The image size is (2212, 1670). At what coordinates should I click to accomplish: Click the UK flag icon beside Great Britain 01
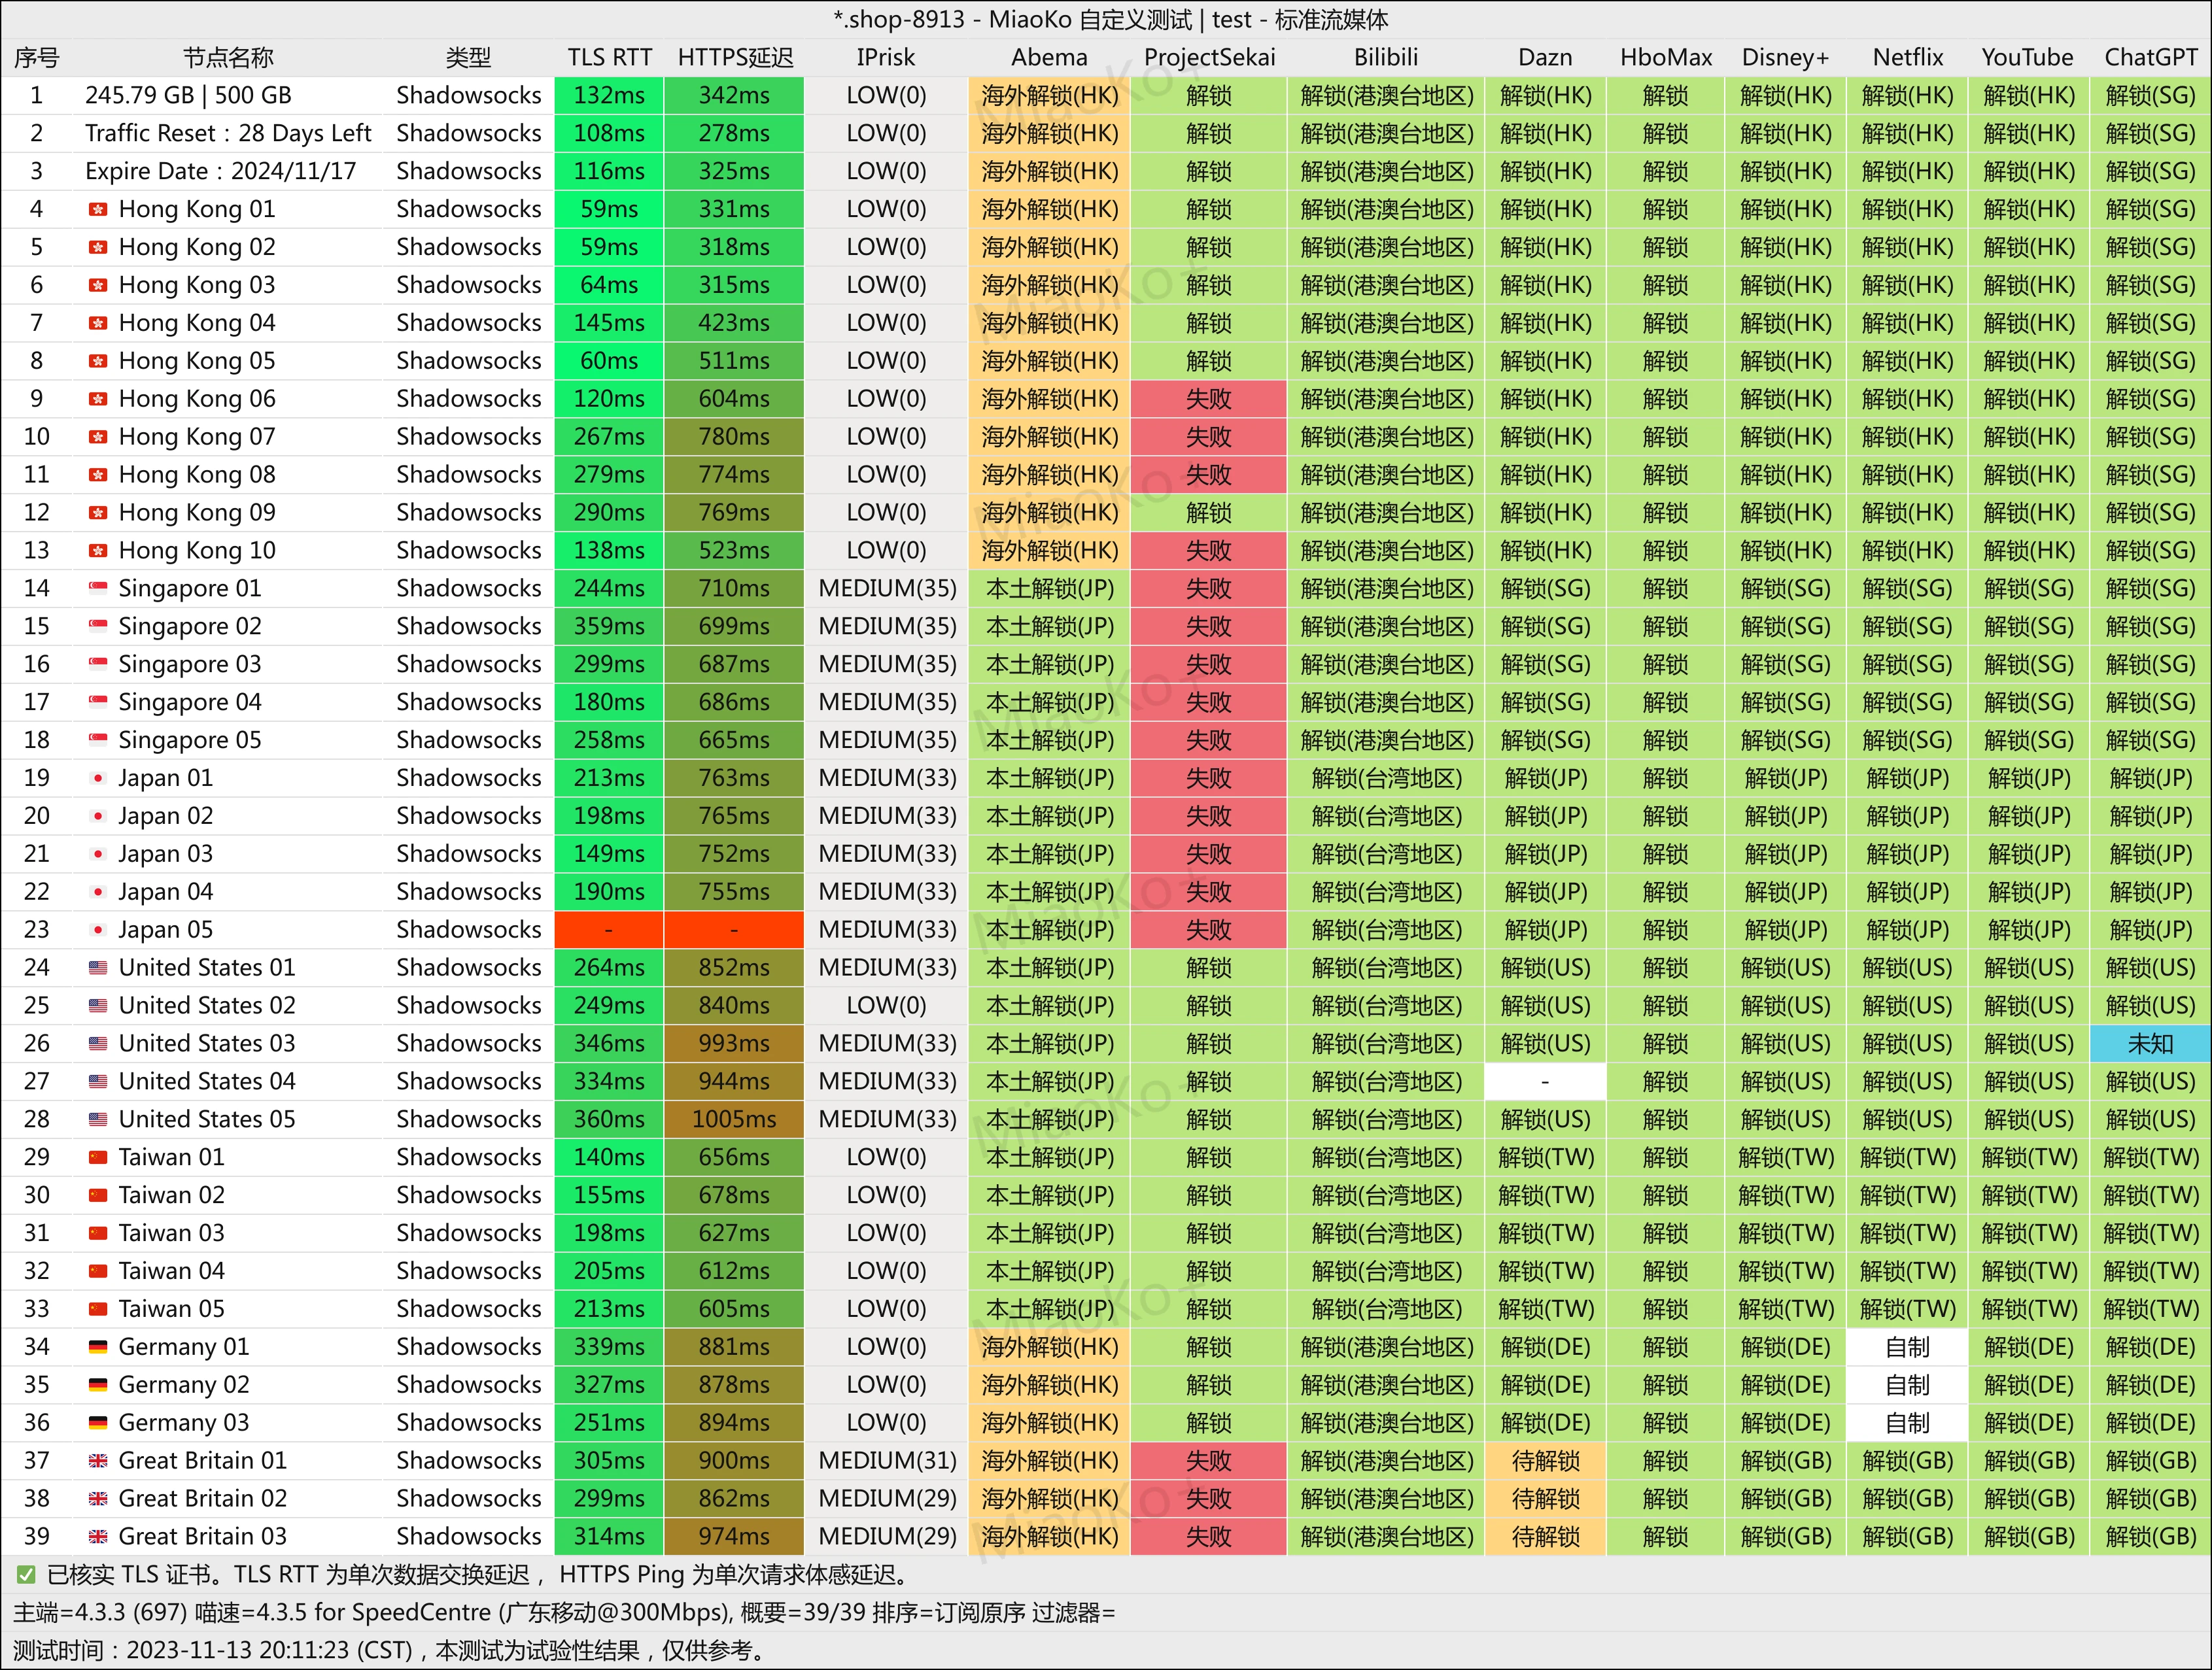coord(98,1461)
